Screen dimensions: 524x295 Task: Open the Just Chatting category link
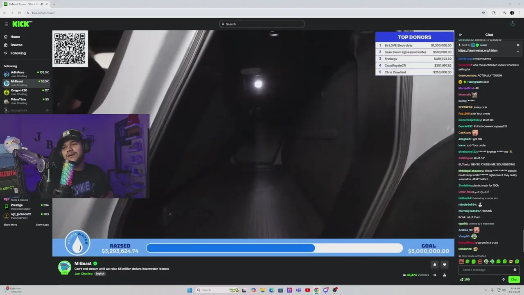[84, 274]
